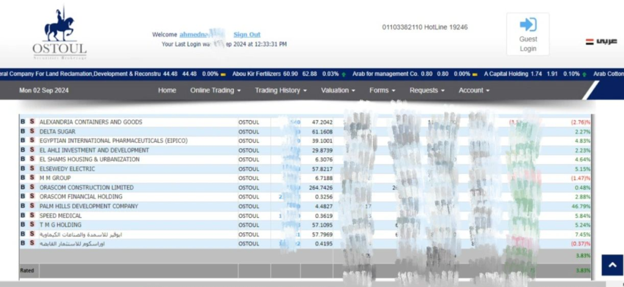This screenshot has width=624, height=287.
Task: Click A Capital Holding ticker entry
Action: (506, 74)
